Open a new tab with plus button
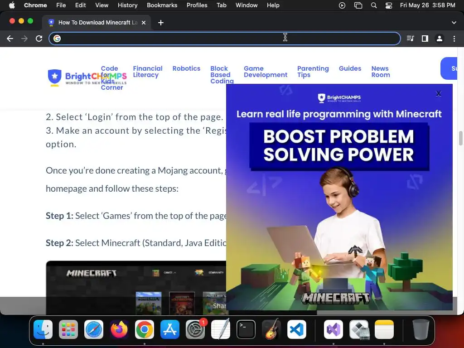The image size is (464, 348). click(161, 23)
